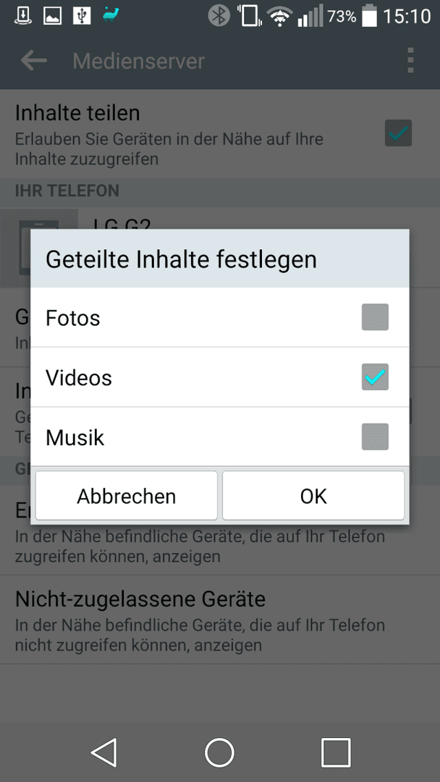Tap the Android back navigation triangle
The width and height of the screenshot is (440, 782).
104,752
